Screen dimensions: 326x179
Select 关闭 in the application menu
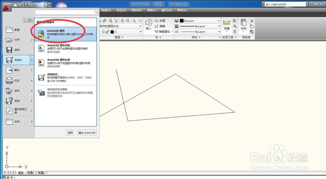tap(18, 122)
